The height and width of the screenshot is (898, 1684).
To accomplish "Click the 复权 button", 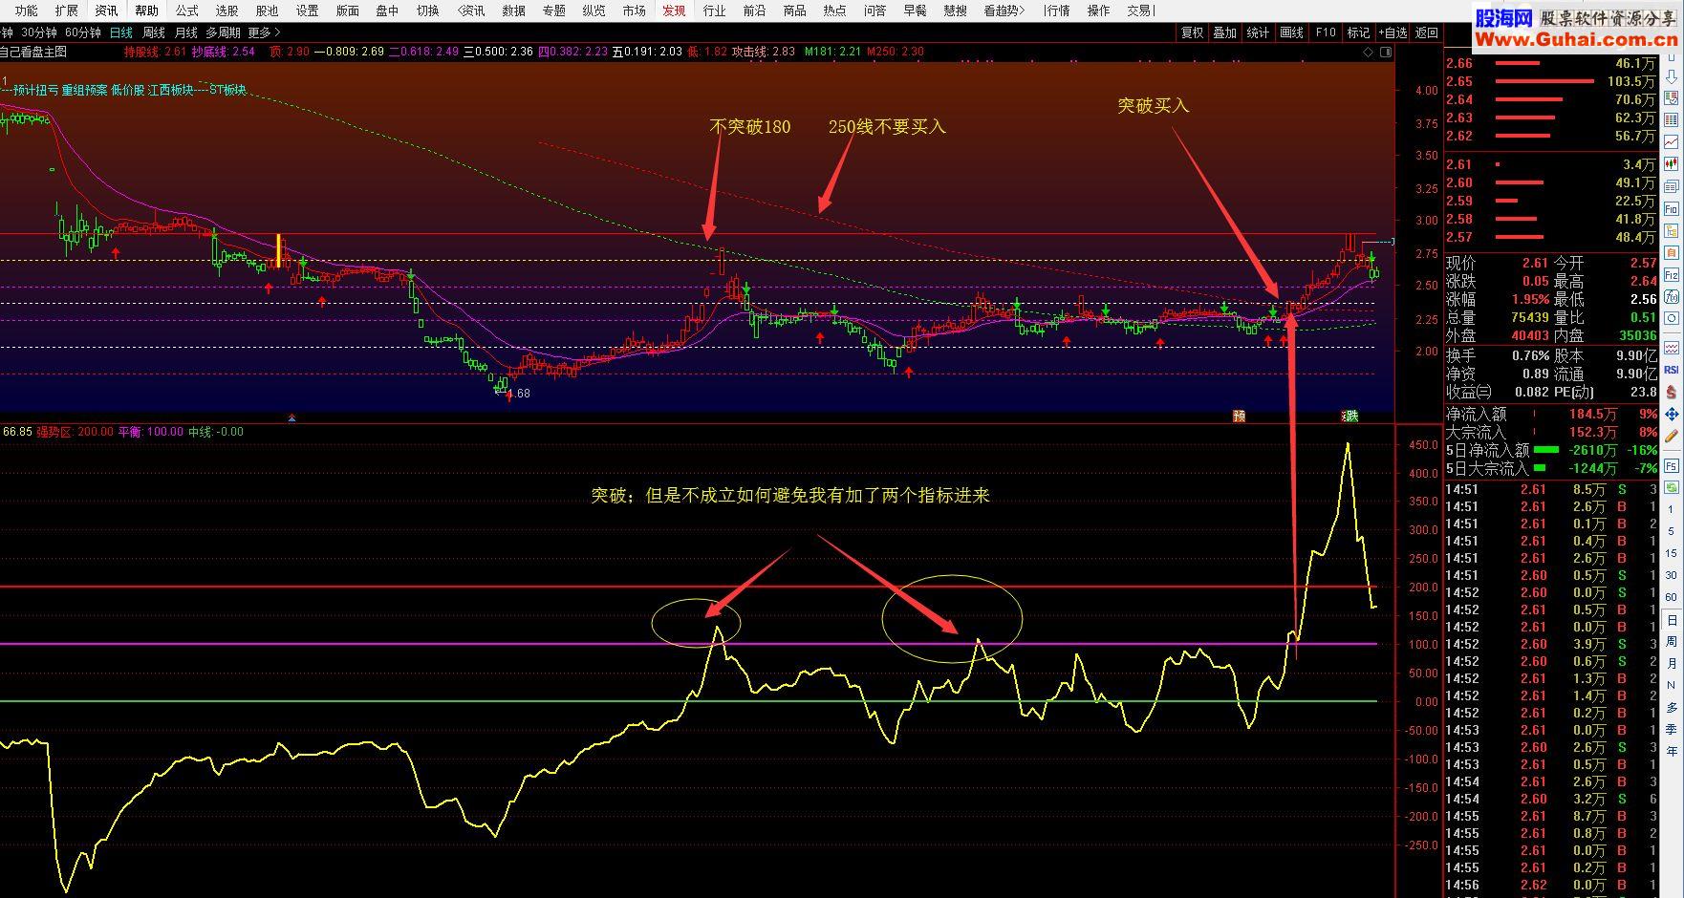I will tap(1192, 32).
